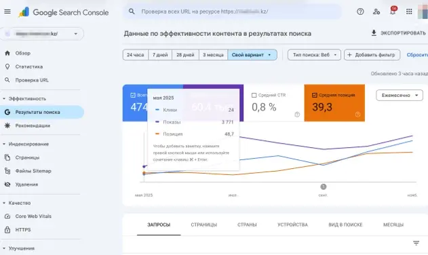
Task: Click the export download icon
Action: click(374, 33)
